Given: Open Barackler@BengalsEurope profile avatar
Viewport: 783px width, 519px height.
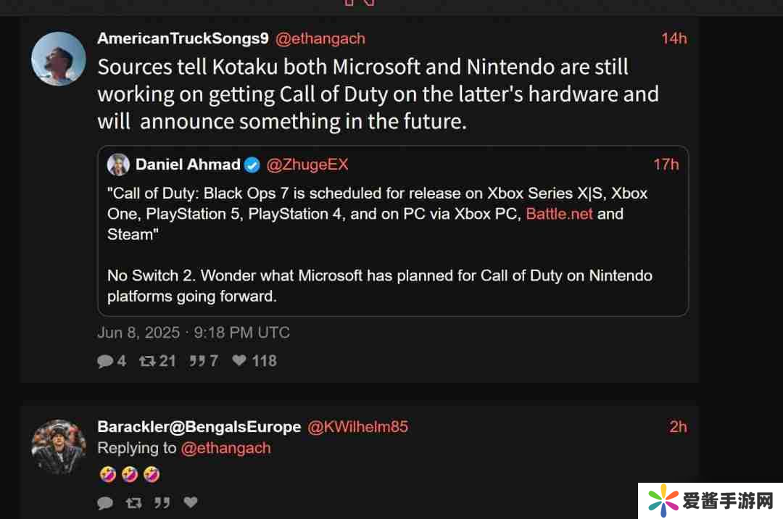Looking at the screenshot, I should [x=59, y=447].
